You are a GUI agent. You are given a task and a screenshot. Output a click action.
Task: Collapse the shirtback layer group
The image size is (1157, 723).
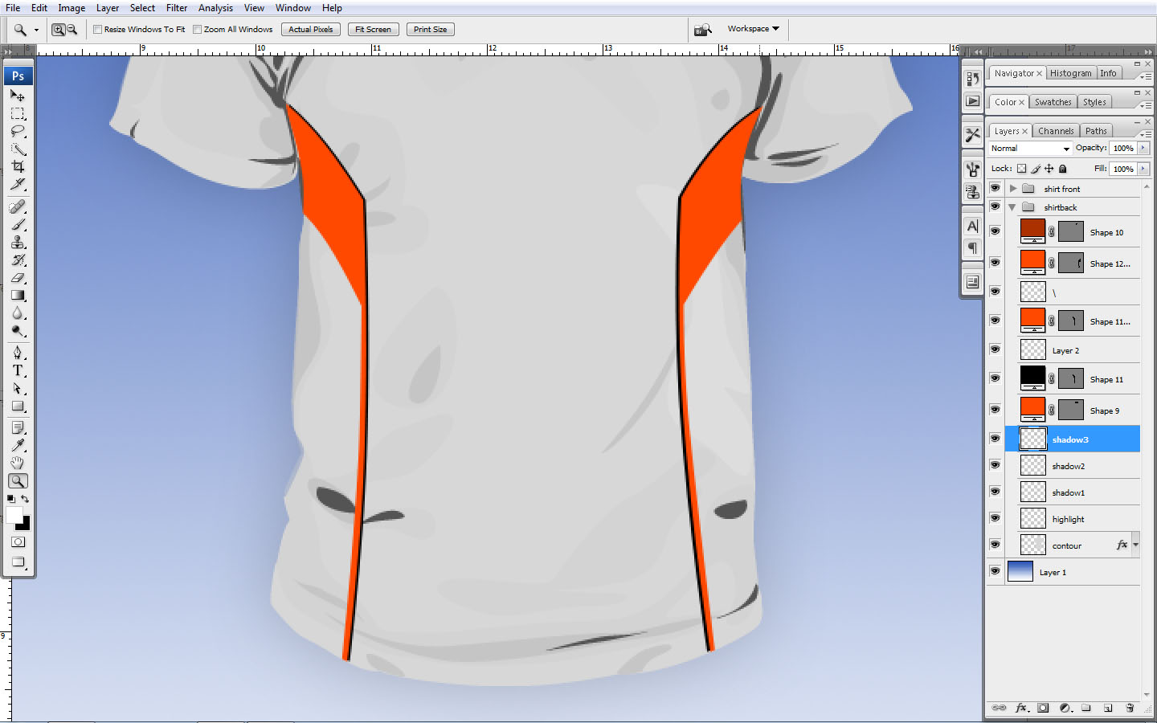pyautogui.click(x=1012, y=206)
